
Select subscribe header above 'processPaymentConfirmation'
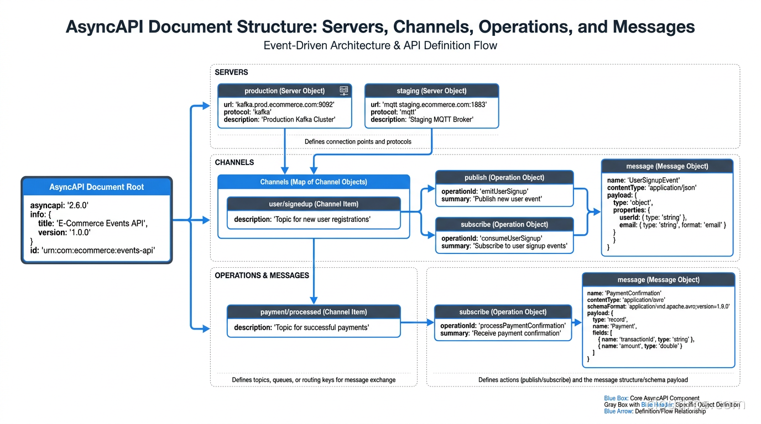click(503, 312)
